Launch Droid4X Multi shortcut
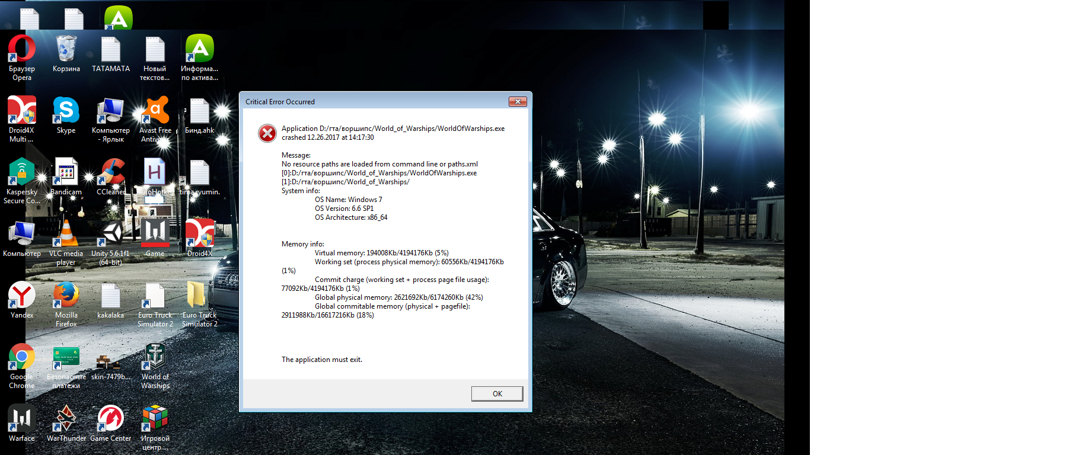 22,110
